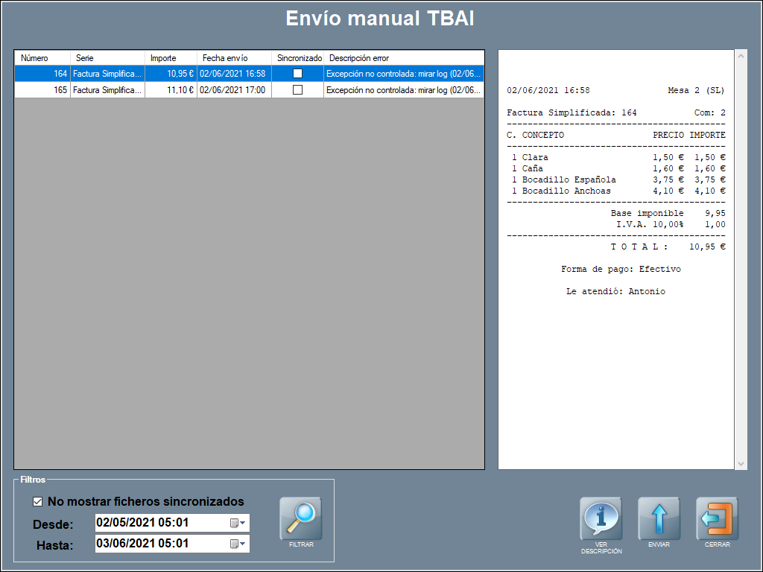763x572 pixels.
Task: Click the Descripción error column header
Action: pos(404,58)
